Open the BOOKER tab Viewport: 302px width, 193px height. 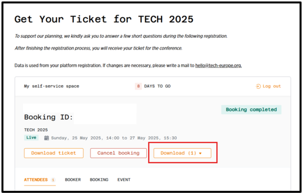tap(73, 180)
